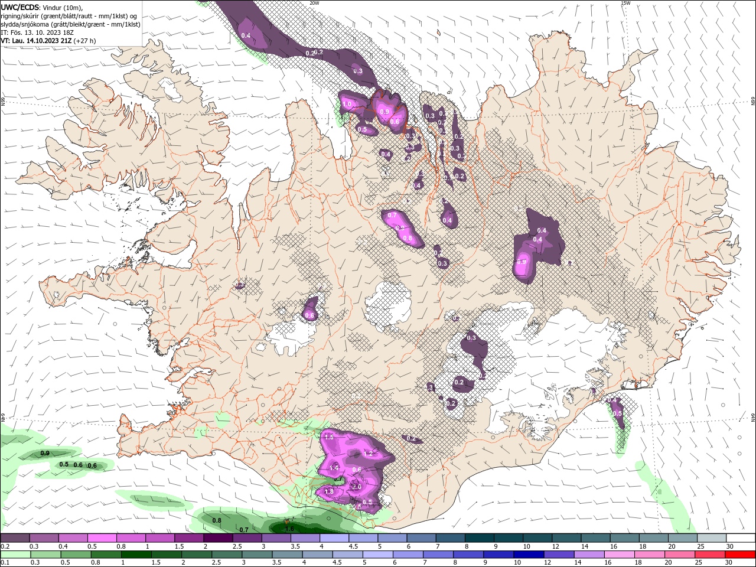Pick the white 30 snow legend swatch
The width and height of the screenshot is (756, 567).
(741, 538)
